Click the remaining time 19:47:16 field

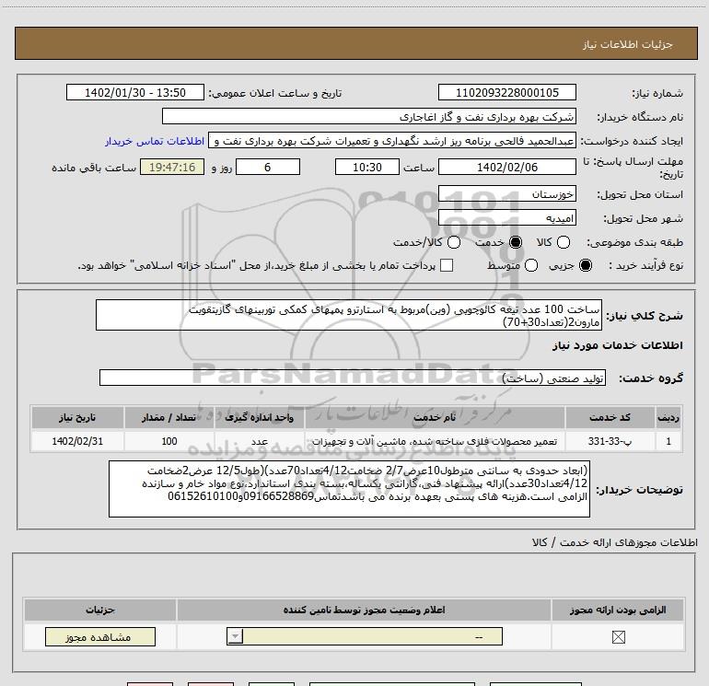(x=172, y=167)
